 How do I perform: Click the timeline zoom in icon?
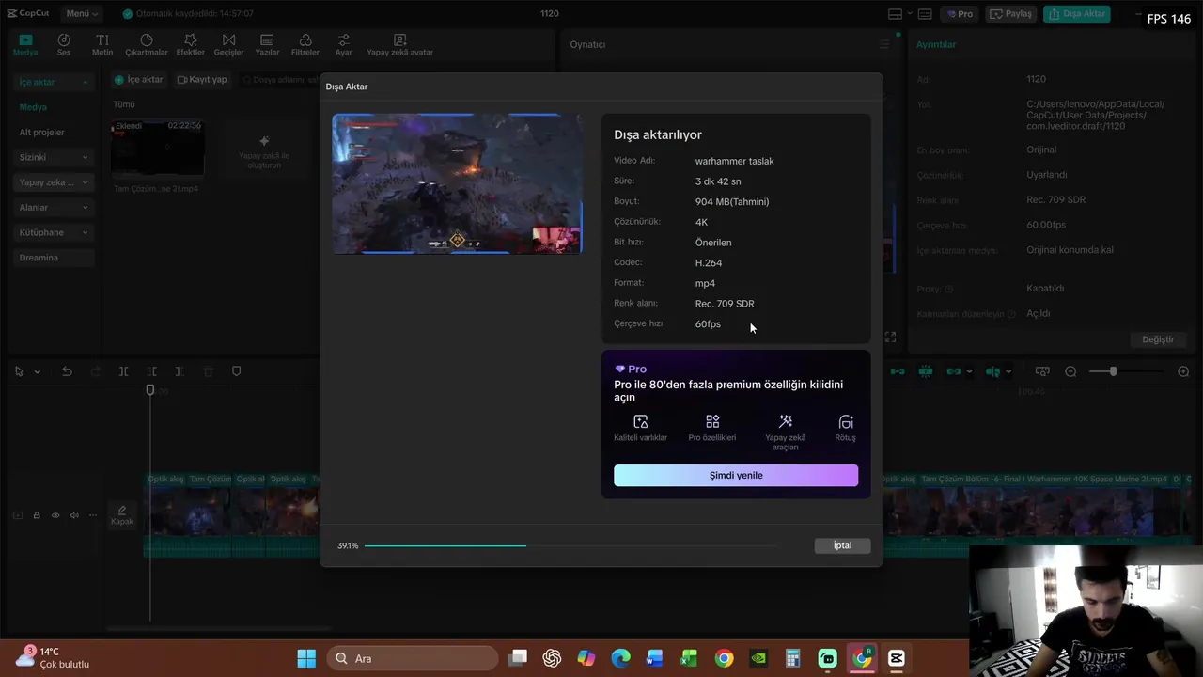point(1183,371)
